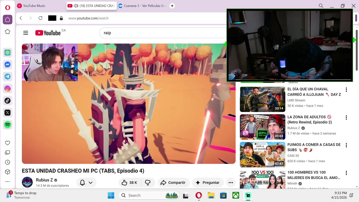Image resolution: width=359 pixels, height=202 pixels.
Task: Open Xbox app from the taskbar
Action: coord(236,195)
